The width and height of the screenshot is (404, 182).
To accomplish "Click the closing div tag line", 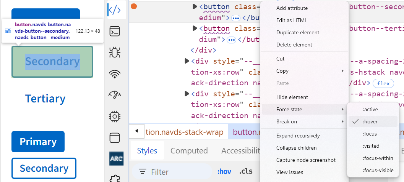I will [x=203, y=50].
